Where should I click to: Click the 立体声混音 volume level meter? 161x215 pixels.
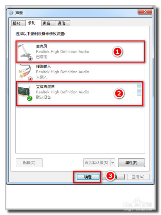click(139, 90)
